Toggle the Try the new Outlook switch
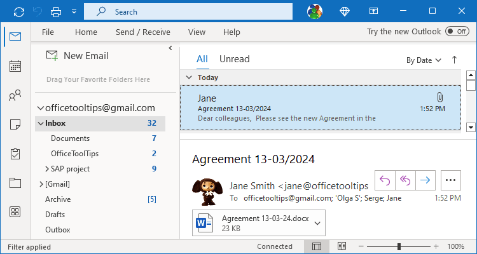Screen dimensions: 477x254 [x=457, y=31]
